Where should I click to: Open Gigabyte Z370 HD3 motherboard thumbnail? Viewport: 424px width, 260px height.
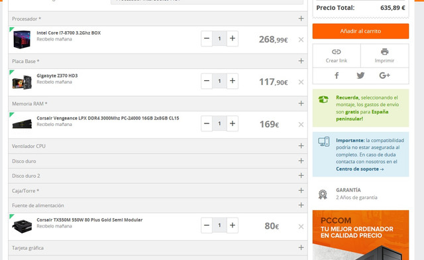22,82
